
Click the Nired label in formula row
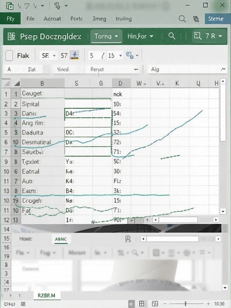[x=63, y=69]
